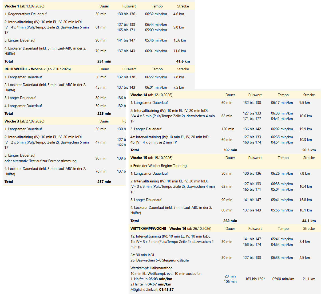Select the Woche 14 total 50.3 km

coord(309,150)
